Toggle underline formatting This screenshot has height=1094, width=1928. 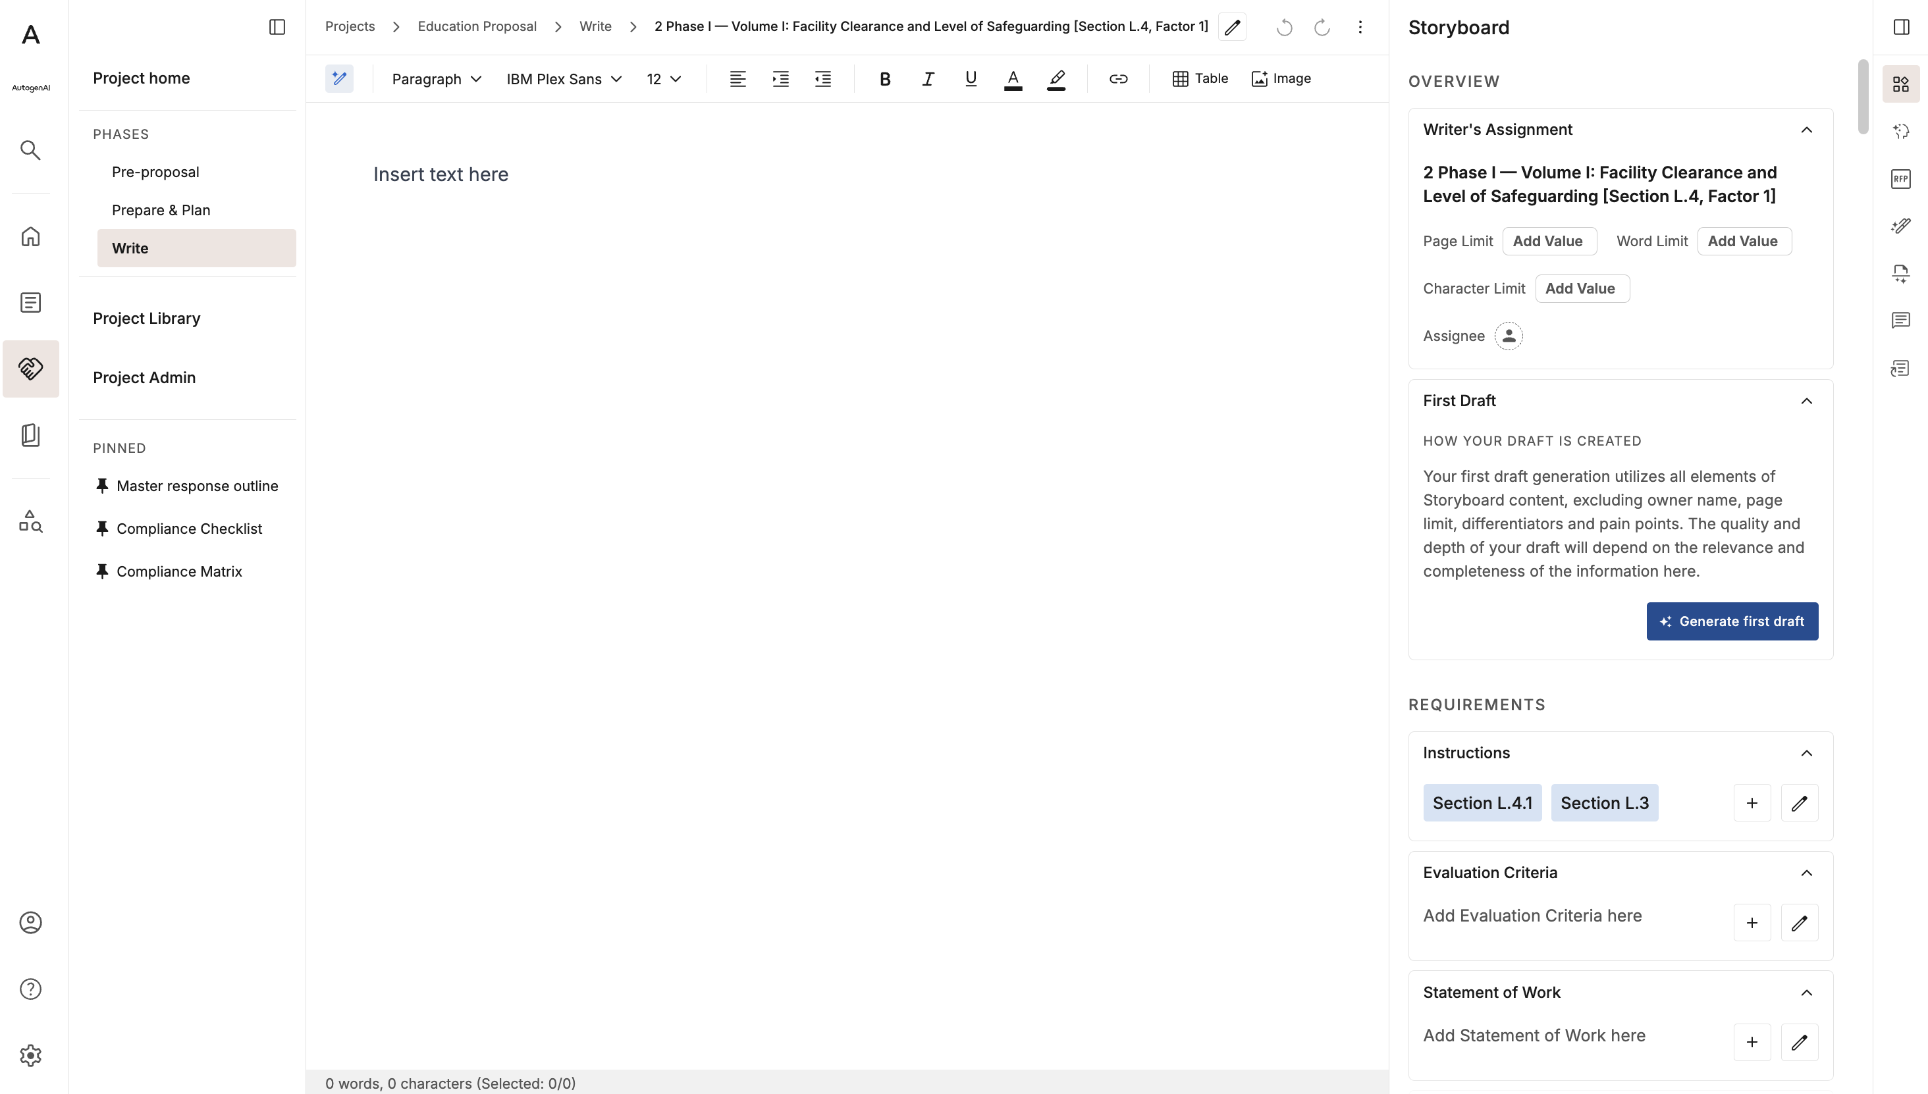(x=971, y=79)
